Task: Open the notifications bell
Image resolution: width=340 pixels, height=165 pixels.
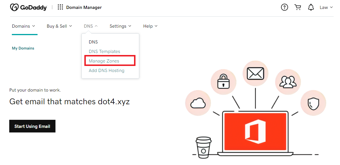Action: click(311, 7)
